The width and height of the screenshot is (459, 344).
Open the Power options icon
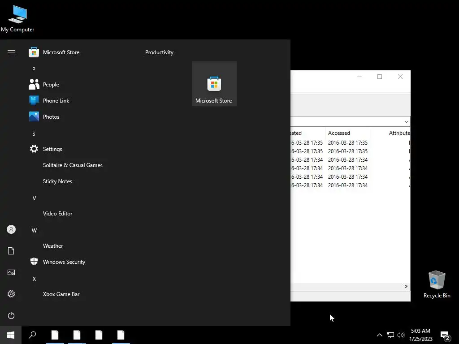(11, 315)
